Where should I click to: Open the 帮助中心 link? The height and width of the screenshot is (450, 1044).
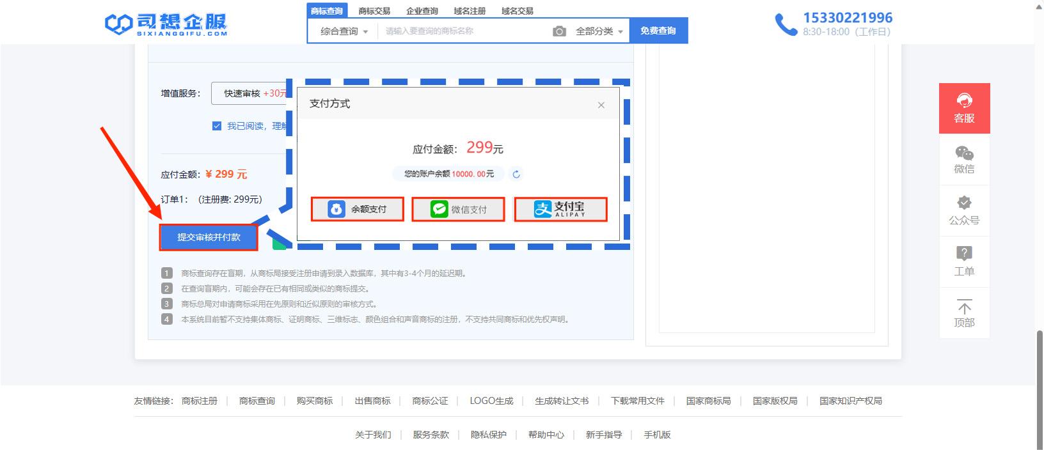click(x=546, y=435)
